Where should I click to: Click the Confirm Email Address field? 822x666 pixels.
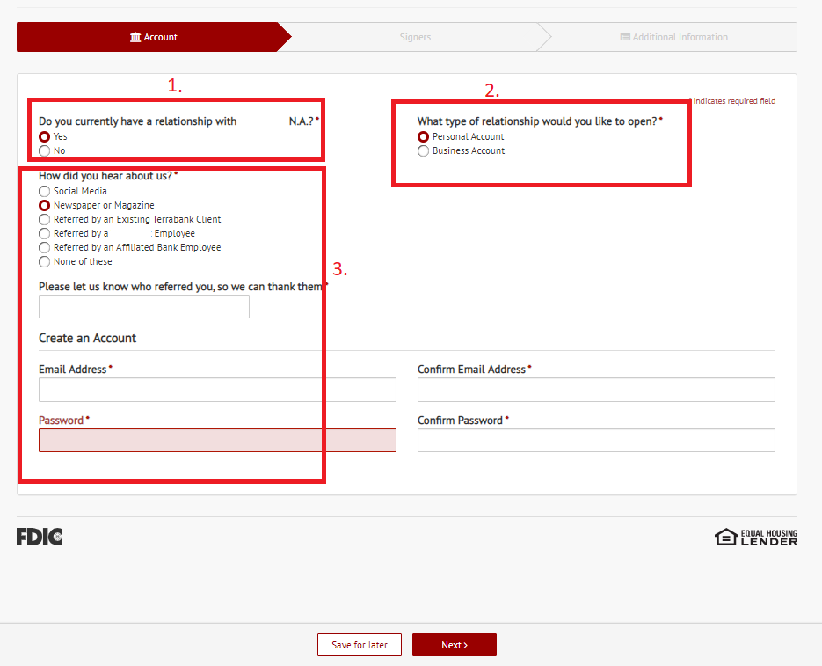pyautogui.click(x=596, y=390)
